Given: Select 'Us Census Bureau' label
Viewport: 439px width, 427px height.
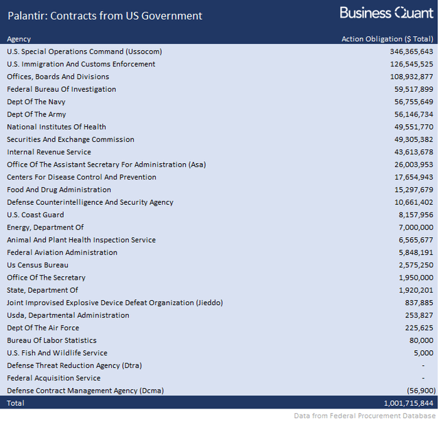Looking at the screenshot, I should (x=38, y=265).
